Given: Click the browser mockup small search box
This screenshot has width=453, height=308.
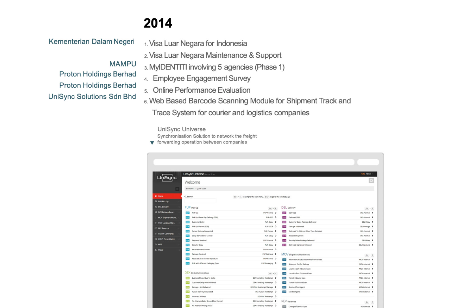Looking at the screenshot, I should (368, 162).
